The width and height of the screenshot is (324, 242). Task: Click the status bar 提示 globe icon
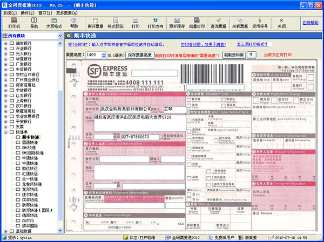point(4,238)
